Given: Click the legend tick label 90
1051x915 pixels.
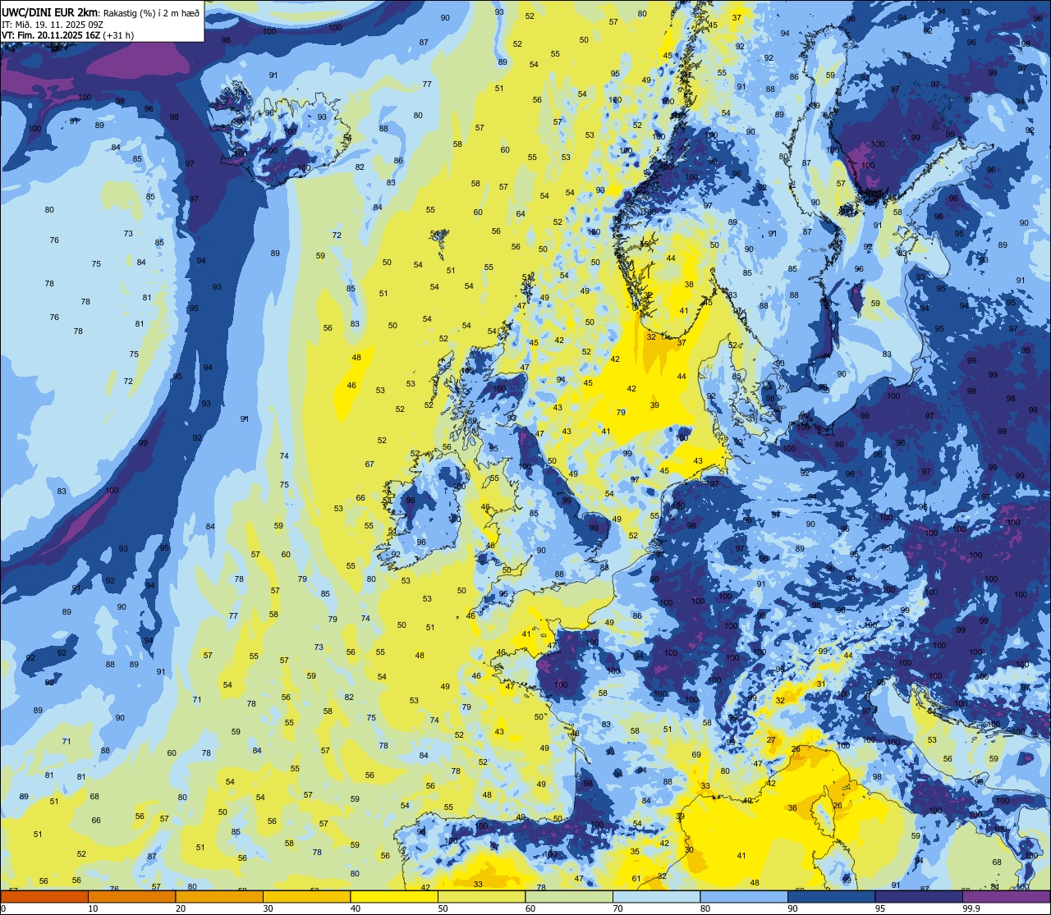Looking at the screenshot, I should pyautogui.click(x=792, y=908).
